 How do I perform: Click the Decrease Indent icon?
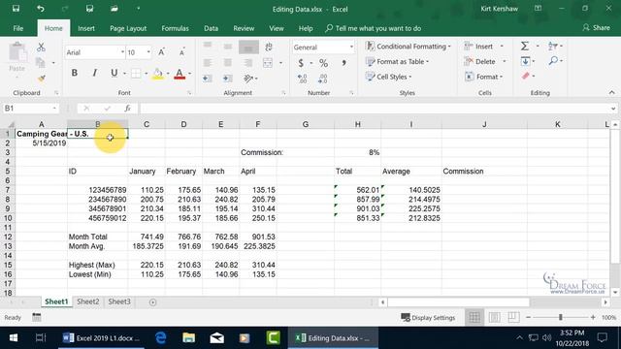[x=207, y=79]
